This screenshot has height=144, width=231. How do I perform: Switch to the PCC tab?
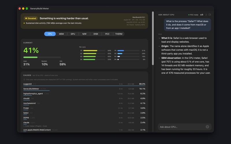pyautogui.click(x=107, y=34)
